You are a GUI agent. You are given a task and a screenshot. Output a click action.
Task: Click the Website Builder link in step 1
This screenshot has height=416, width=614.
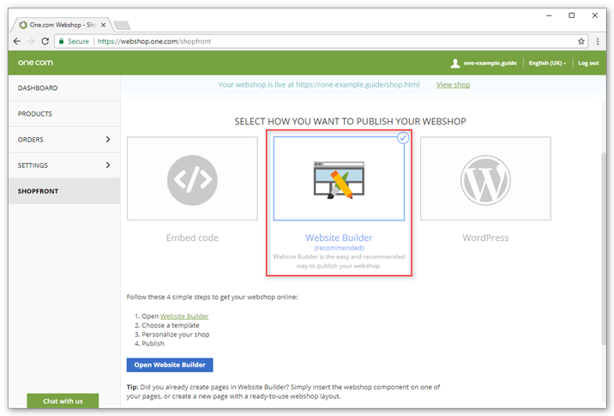pos(184,317)
